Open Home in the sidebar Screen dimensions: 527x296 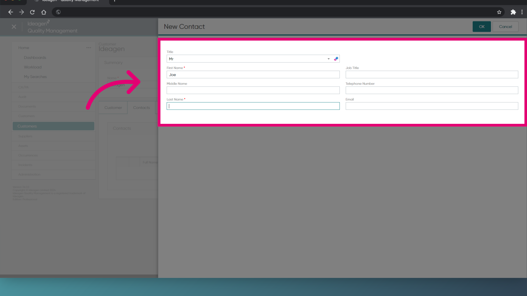24,48
